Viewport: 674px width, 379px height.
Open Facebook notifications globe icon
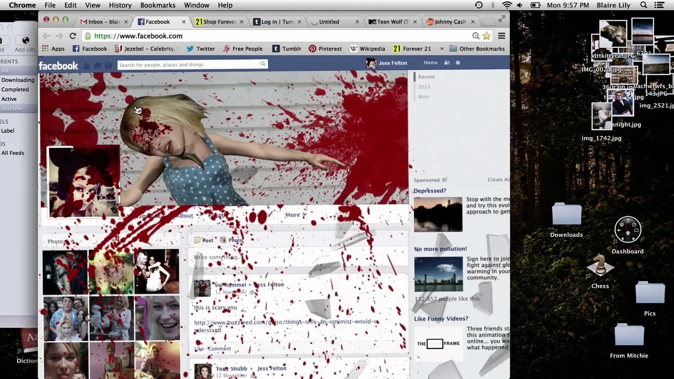pos(108,66)
